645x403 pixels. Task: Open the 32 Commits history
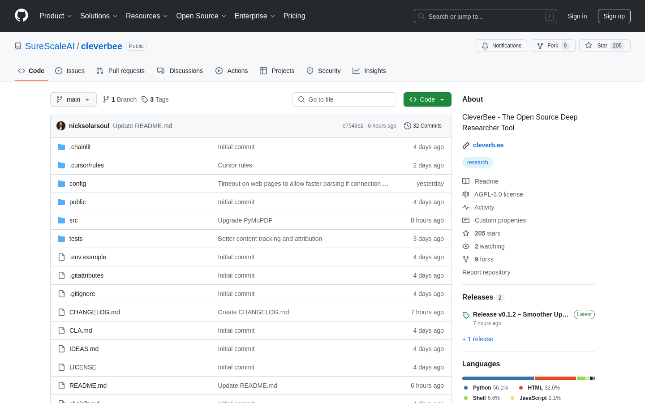(x=423, y=126)
